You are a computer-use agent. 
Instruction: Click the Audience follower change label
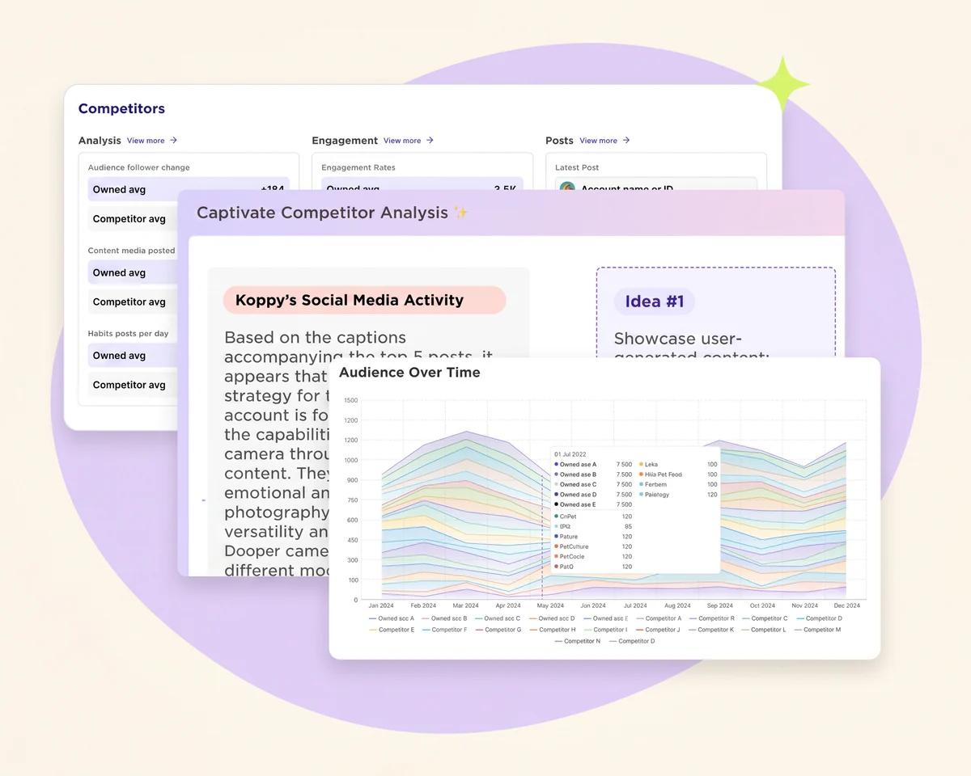click(x=139, y=167)
